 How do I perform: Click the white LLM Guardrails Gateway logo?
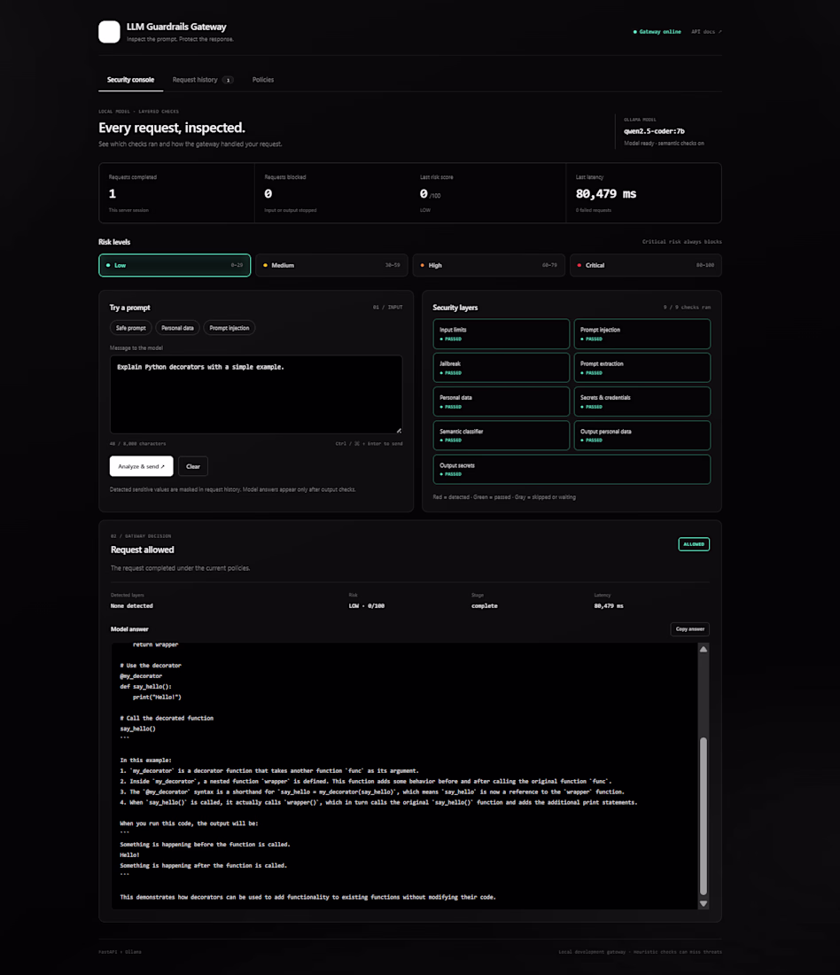[109, 32]
